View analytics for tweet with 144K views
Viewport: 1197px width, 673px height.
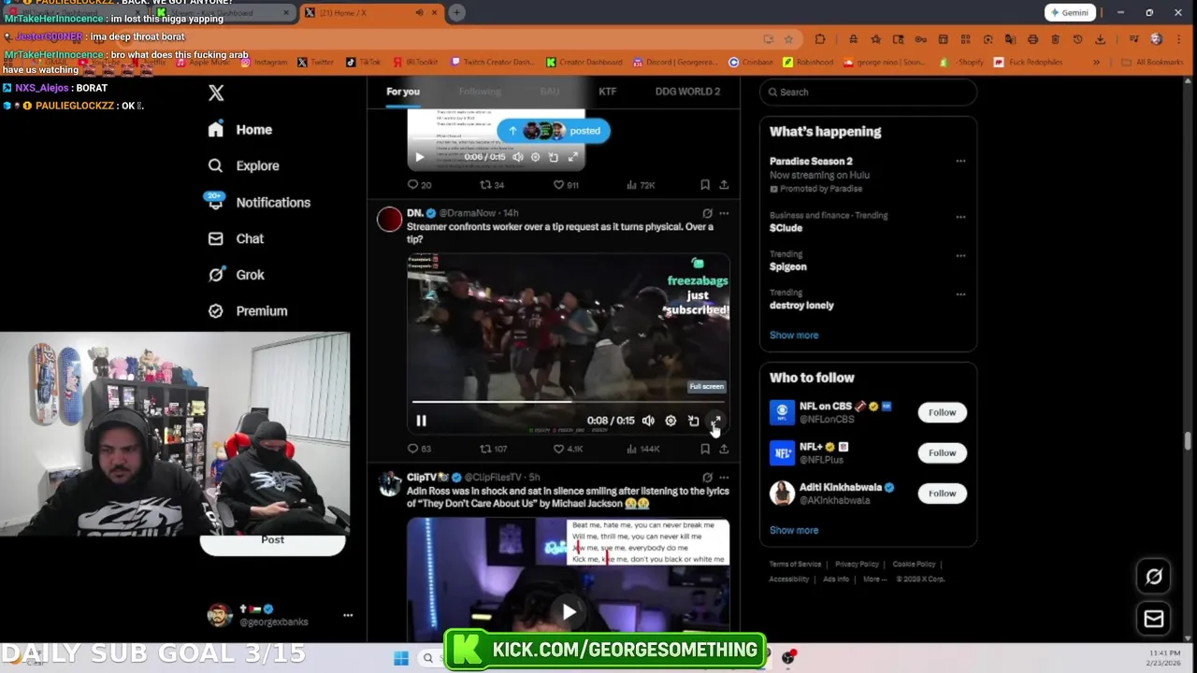644,449
